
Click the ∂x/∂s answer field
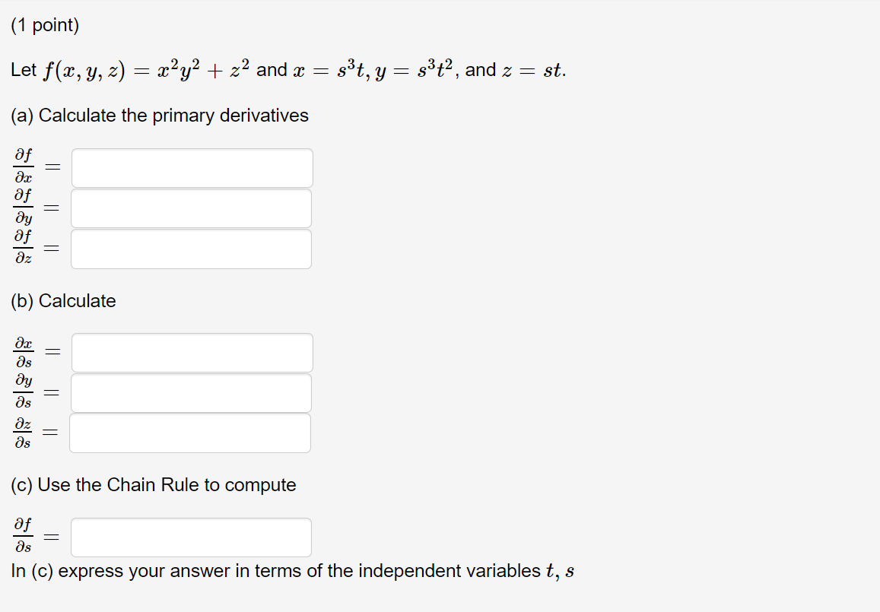point(192,352)
